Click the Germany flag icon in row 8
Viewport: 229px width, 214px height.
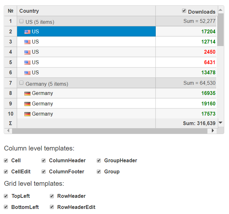point(27,94)
